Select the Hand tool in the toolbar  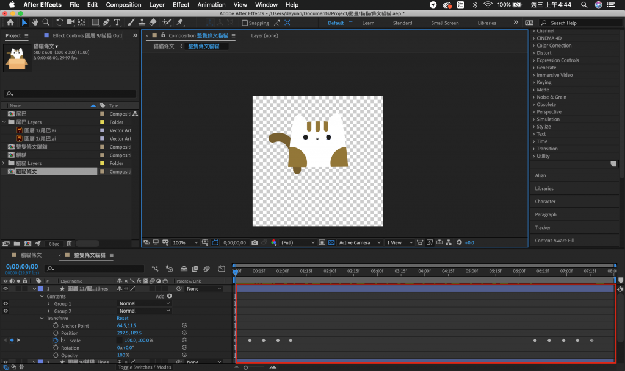click(35, 23)
